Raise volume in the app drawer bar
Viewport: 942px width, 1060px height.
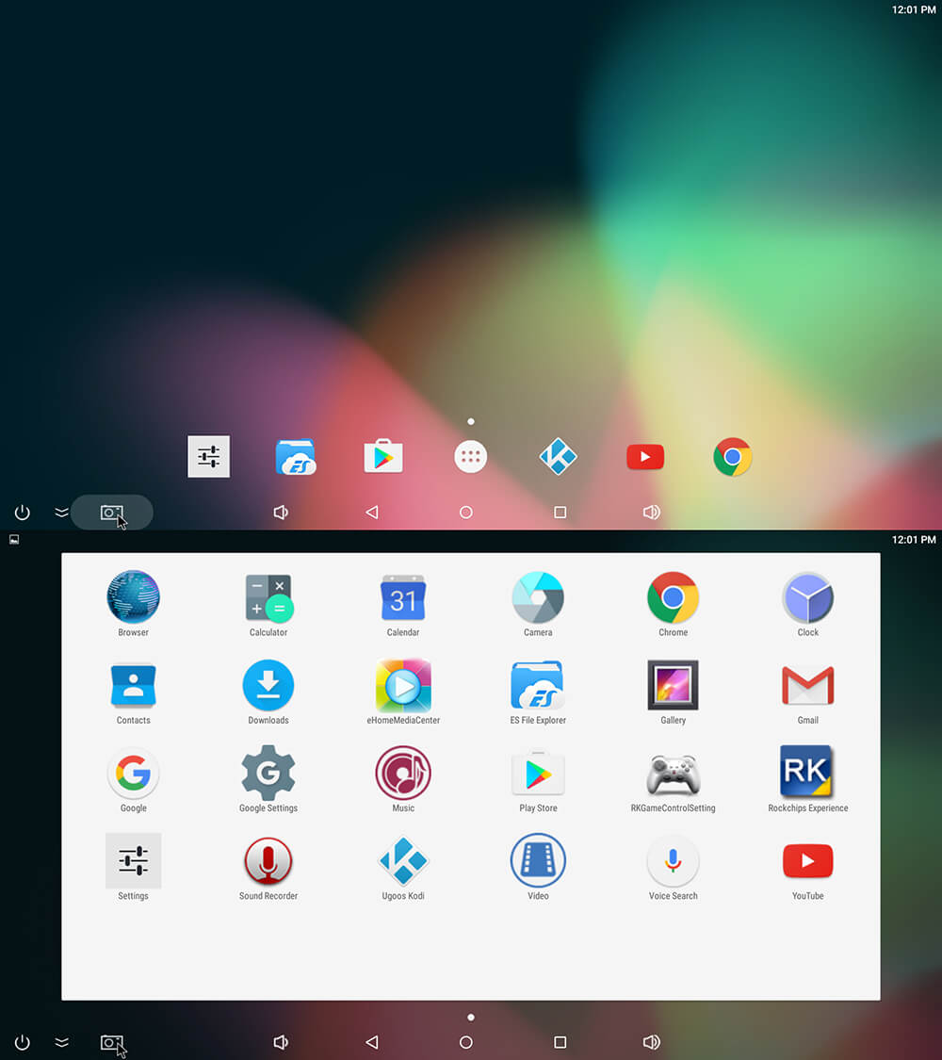click(x=652, y=1042)
